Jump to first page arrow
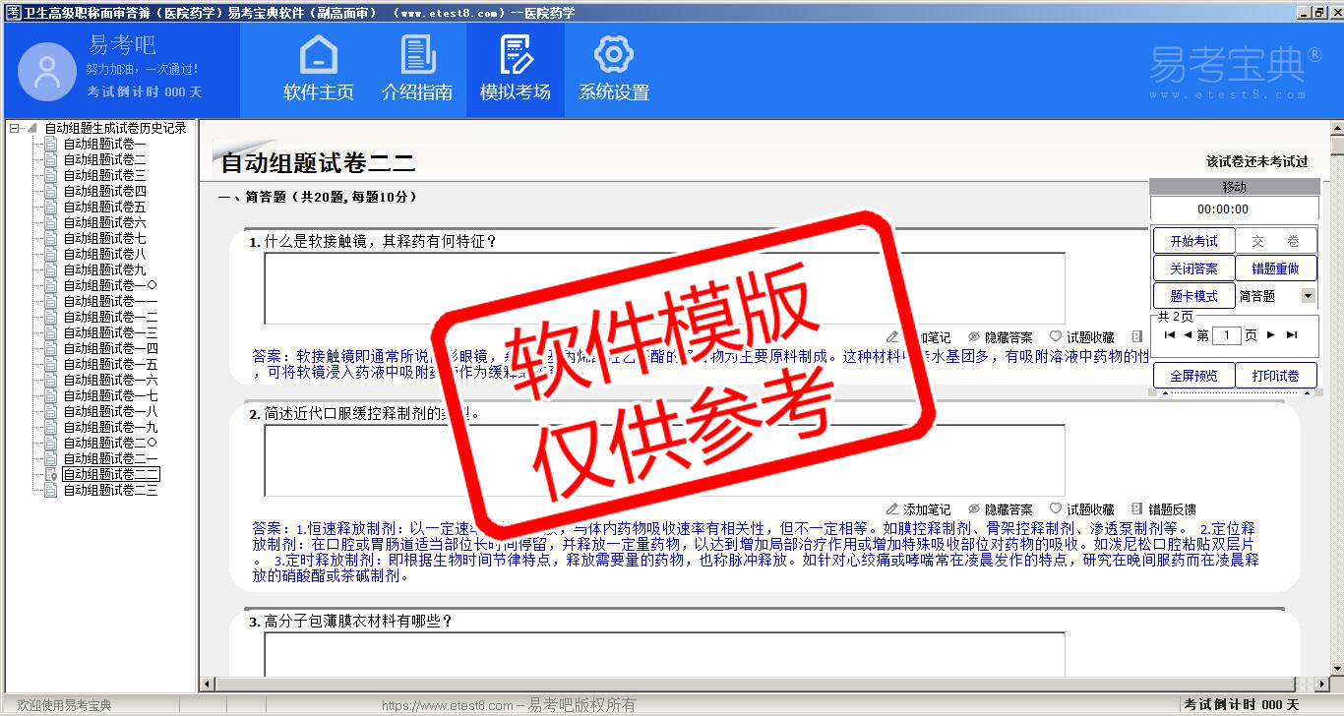 coord(1169,335)
